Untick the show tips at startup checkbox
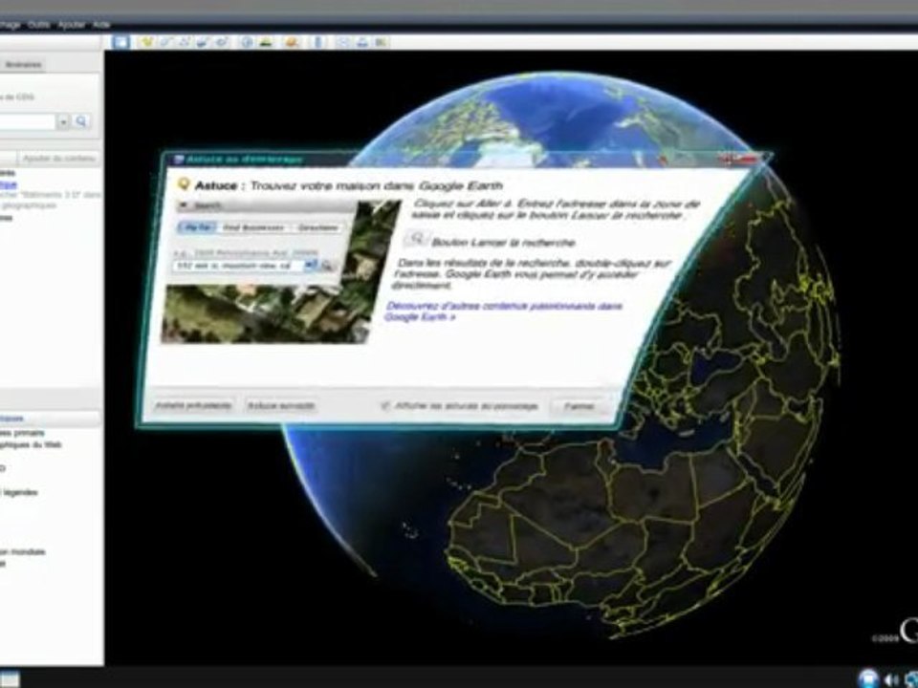Image resolution: width=918 pixels, height=688 pixels. [385, 405]
